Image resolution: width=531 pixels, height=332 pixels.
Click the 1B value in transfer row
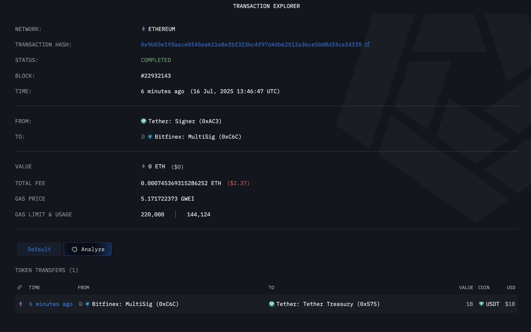pyautogui.click(x=469, y=304)
